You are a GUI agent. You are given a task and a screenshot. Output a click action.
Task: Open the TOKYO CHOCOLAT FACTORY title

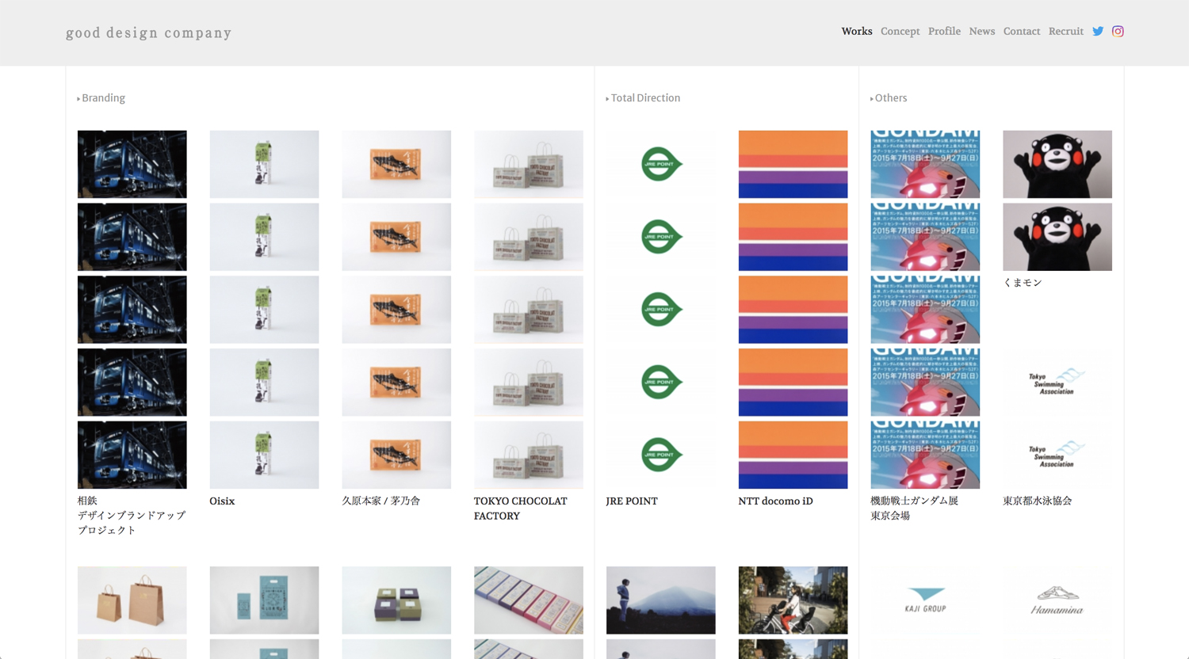[521, 509]
